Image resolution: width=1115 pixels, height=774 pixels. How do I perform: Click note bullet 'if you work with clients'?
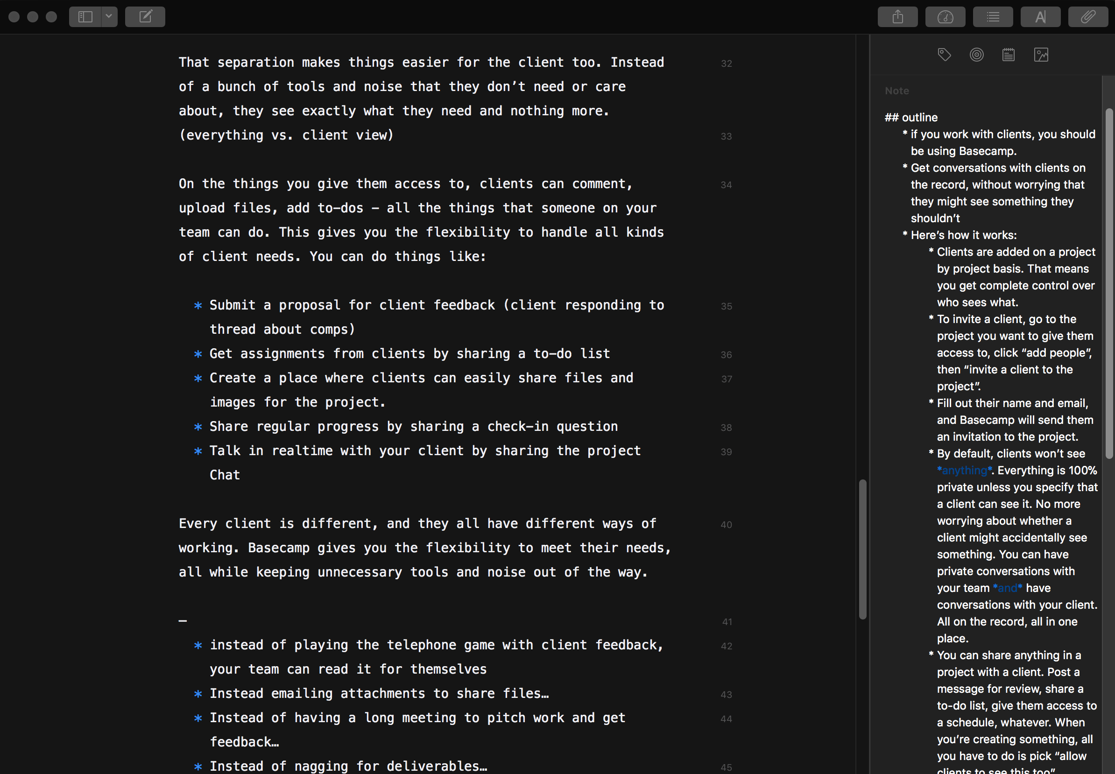point(1003,134)
